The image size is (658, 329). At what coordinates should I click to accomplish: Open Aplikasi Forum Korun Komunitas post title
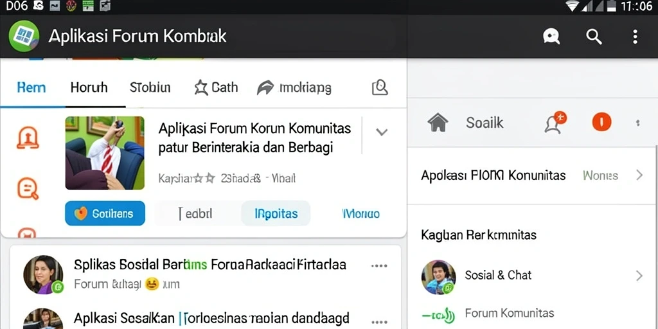254,138
